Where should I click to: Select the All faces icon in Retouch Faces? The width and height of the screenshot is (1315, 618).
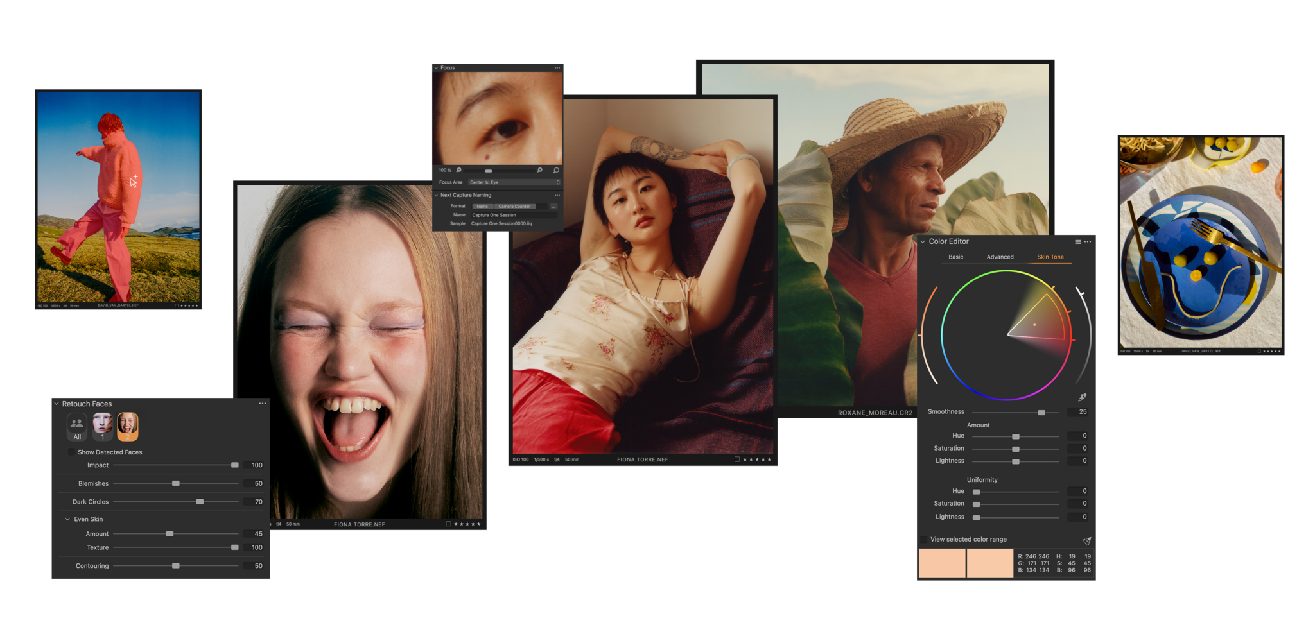click(76, 427)
